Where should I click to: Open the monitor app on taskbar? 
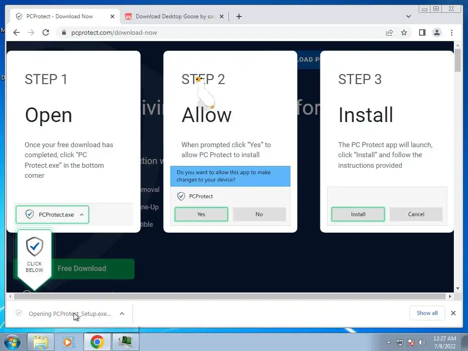click(125, 342)
